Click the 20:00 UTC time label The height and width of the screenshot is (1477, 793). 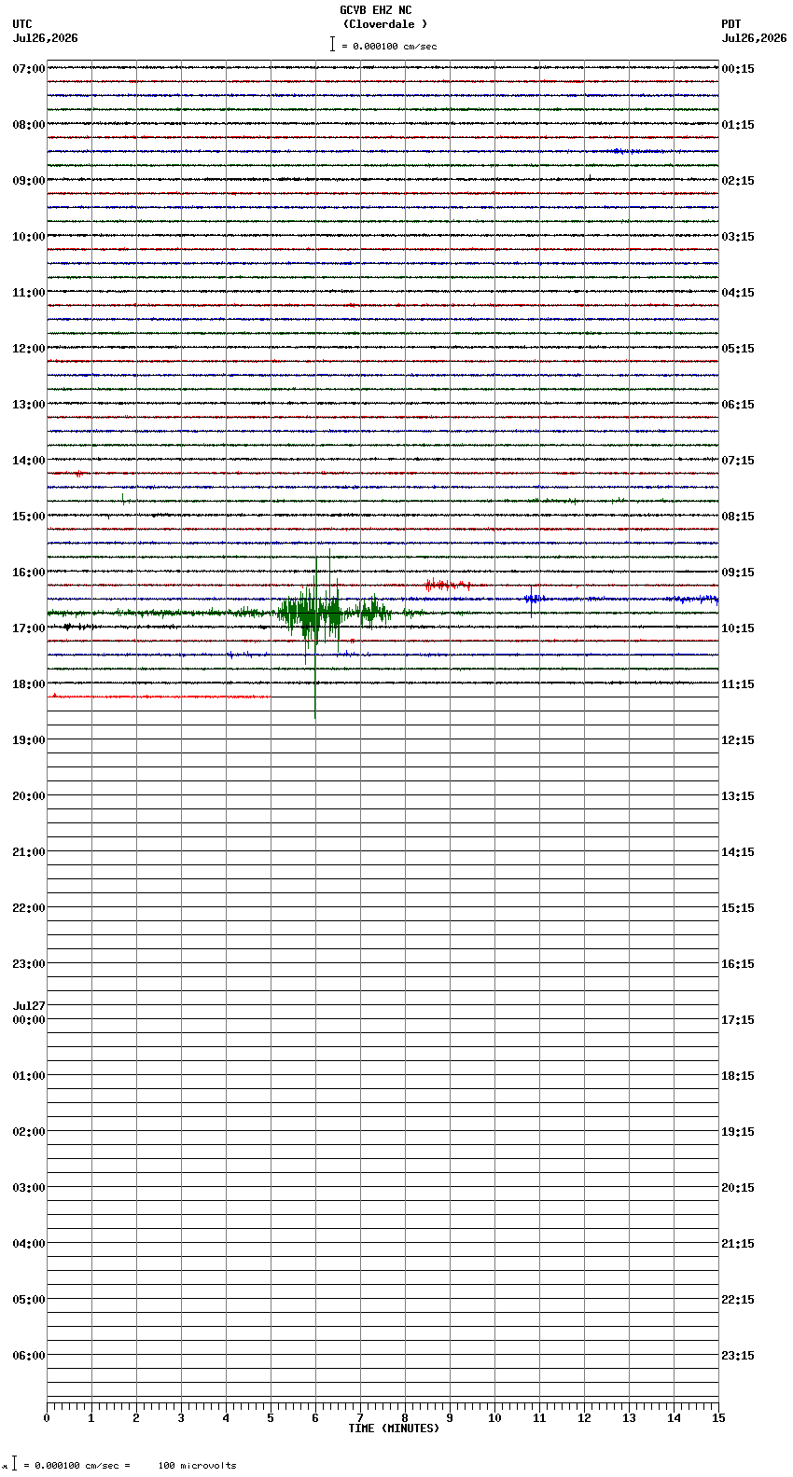click(29, 796)
